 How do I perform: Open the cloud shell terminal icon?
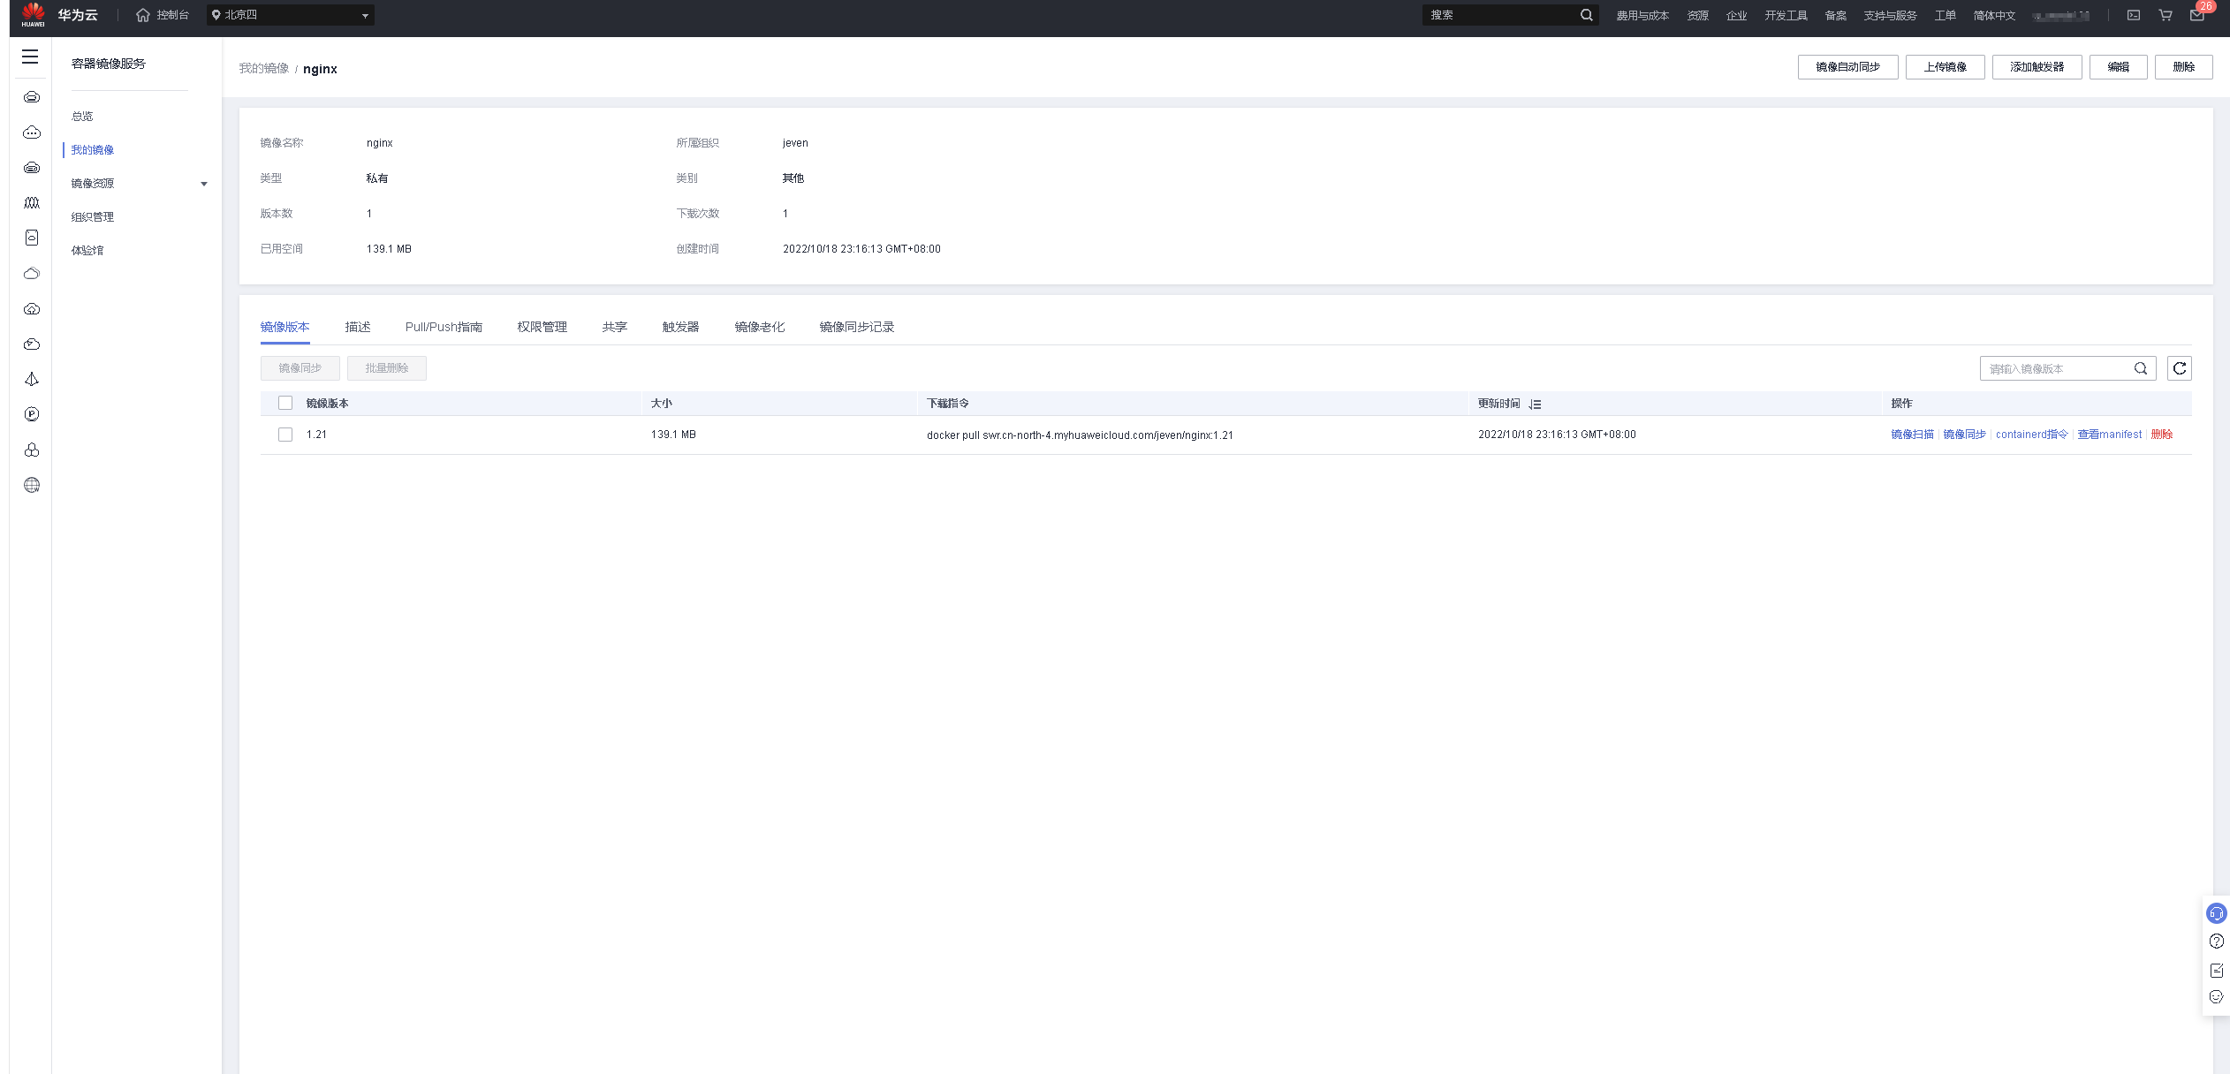(x=2133, y=15)
